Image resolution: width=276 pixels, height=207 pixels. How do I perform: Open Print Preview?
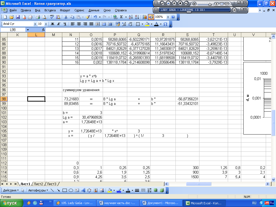tap(44, 17)
